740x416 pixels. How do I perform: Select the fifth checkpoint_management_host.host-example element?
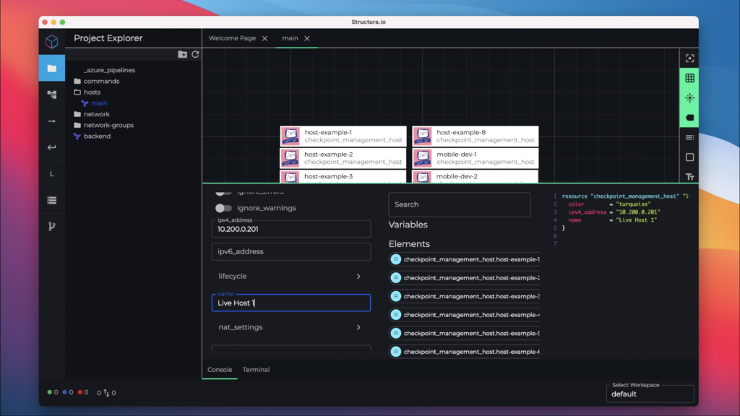(465, 333)
